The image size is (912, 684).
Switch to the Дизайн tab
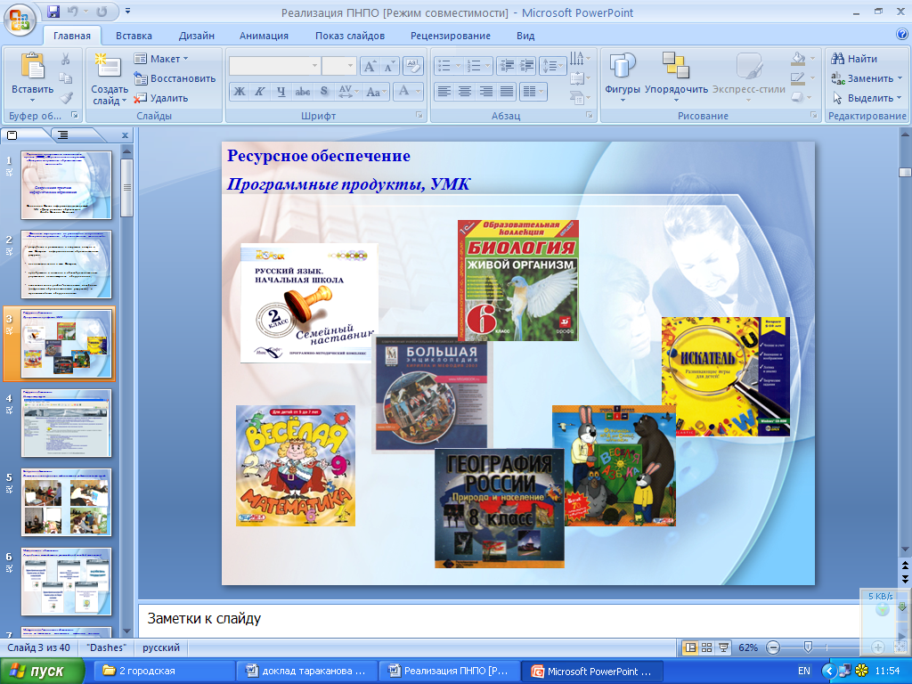click(x=197, y=36)
